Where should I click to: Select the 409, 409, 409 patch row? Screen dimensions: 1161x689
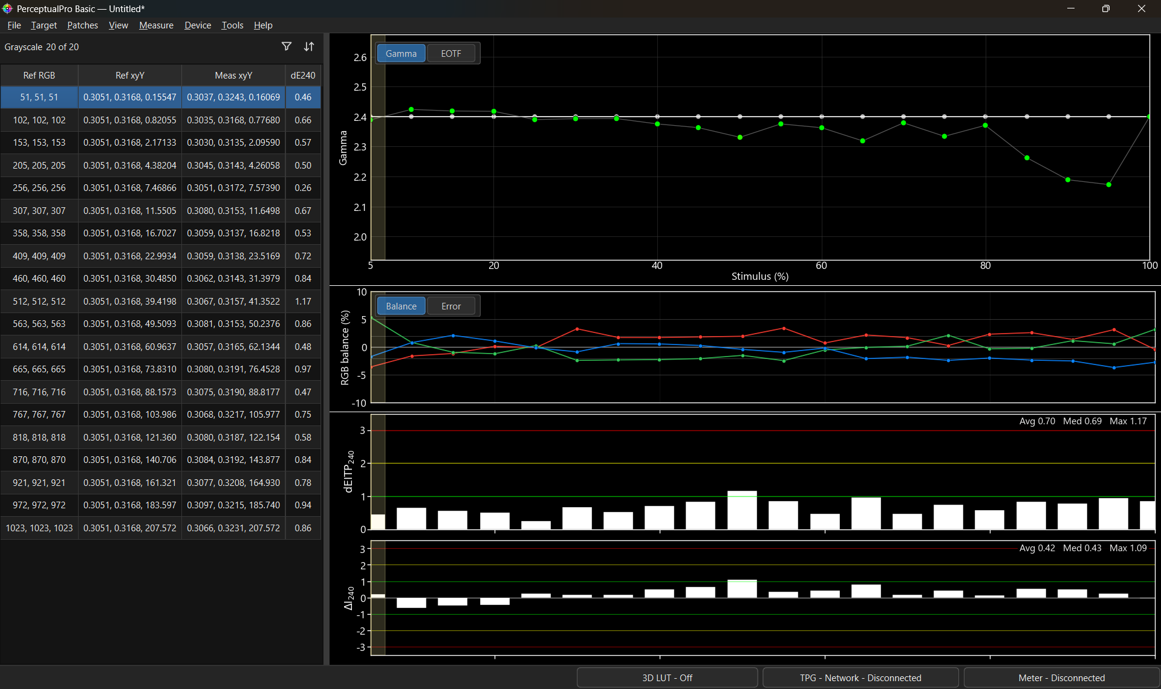(x=161, y=256)
